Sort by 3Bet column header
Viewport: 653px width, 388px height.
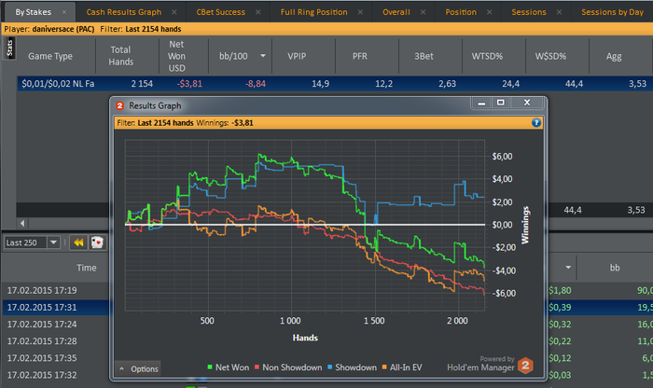click(424, 56)
